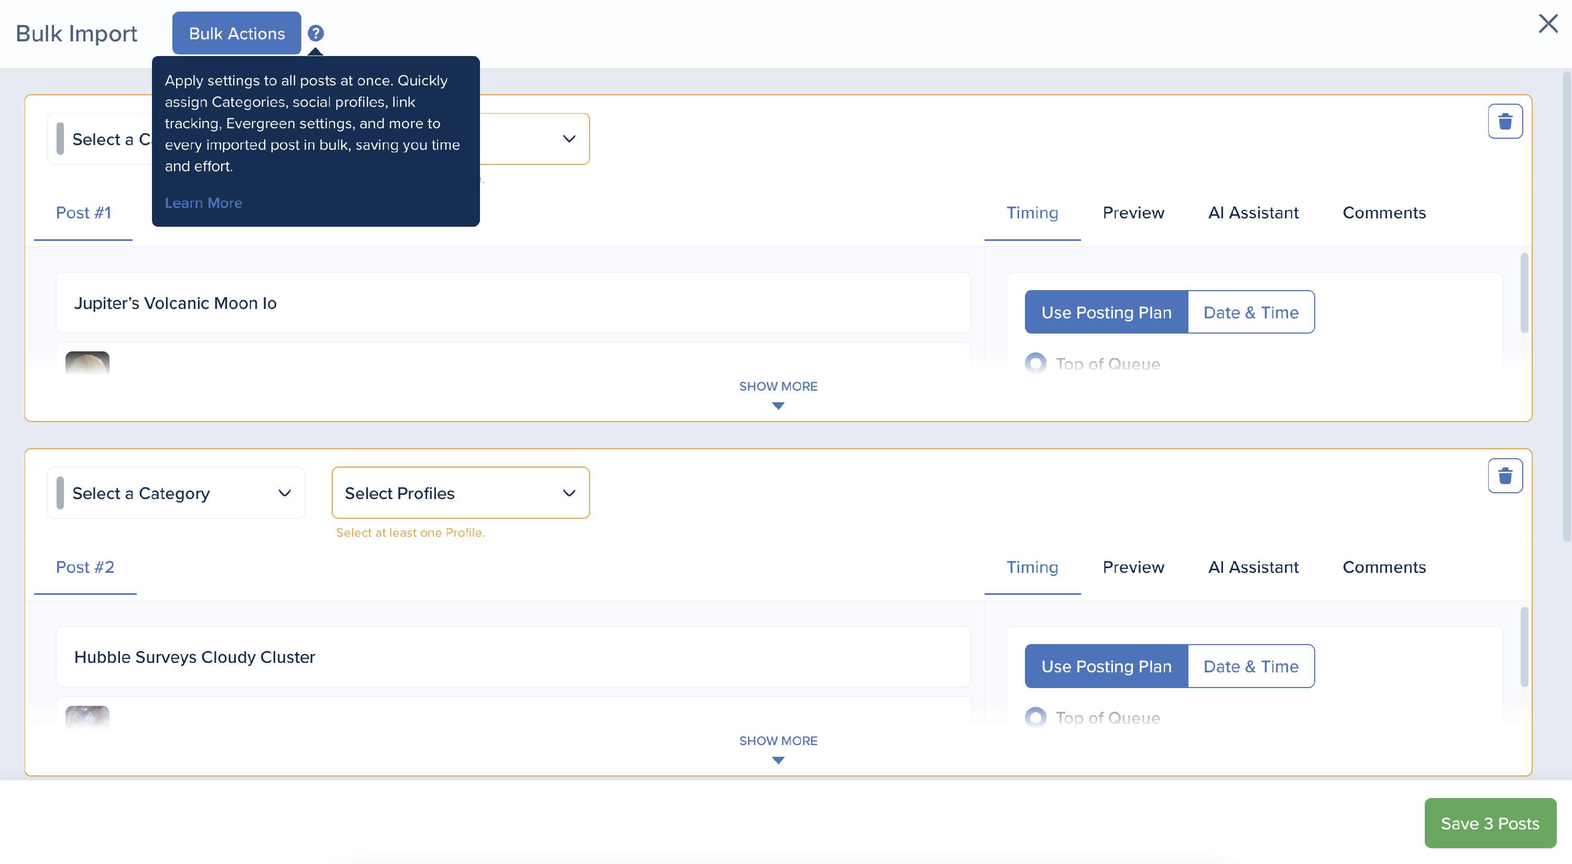
Task: Click the Hubble post image thumbnail
Action: [88, 717]
